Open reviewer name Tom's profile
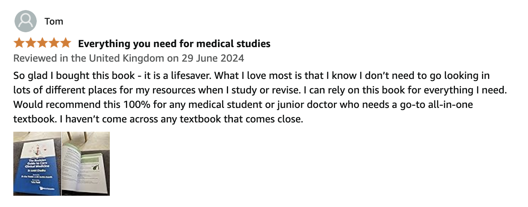This screenshot has height=207, width=528. (54, 21)
